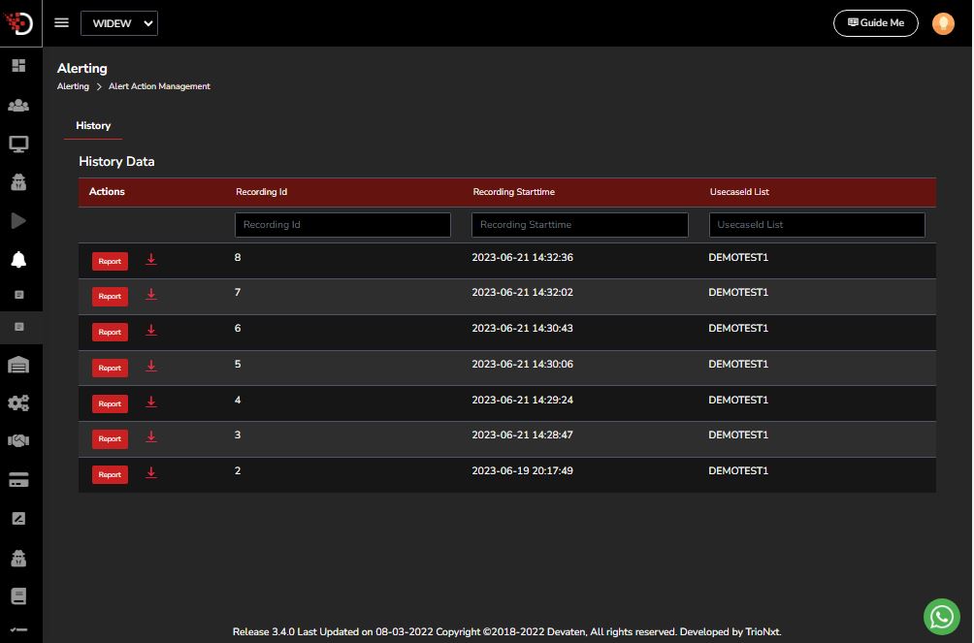Open the credit card icon in sidebar
Image resolution: width=974 pixels, height=643 pixels.
point(18,480)
